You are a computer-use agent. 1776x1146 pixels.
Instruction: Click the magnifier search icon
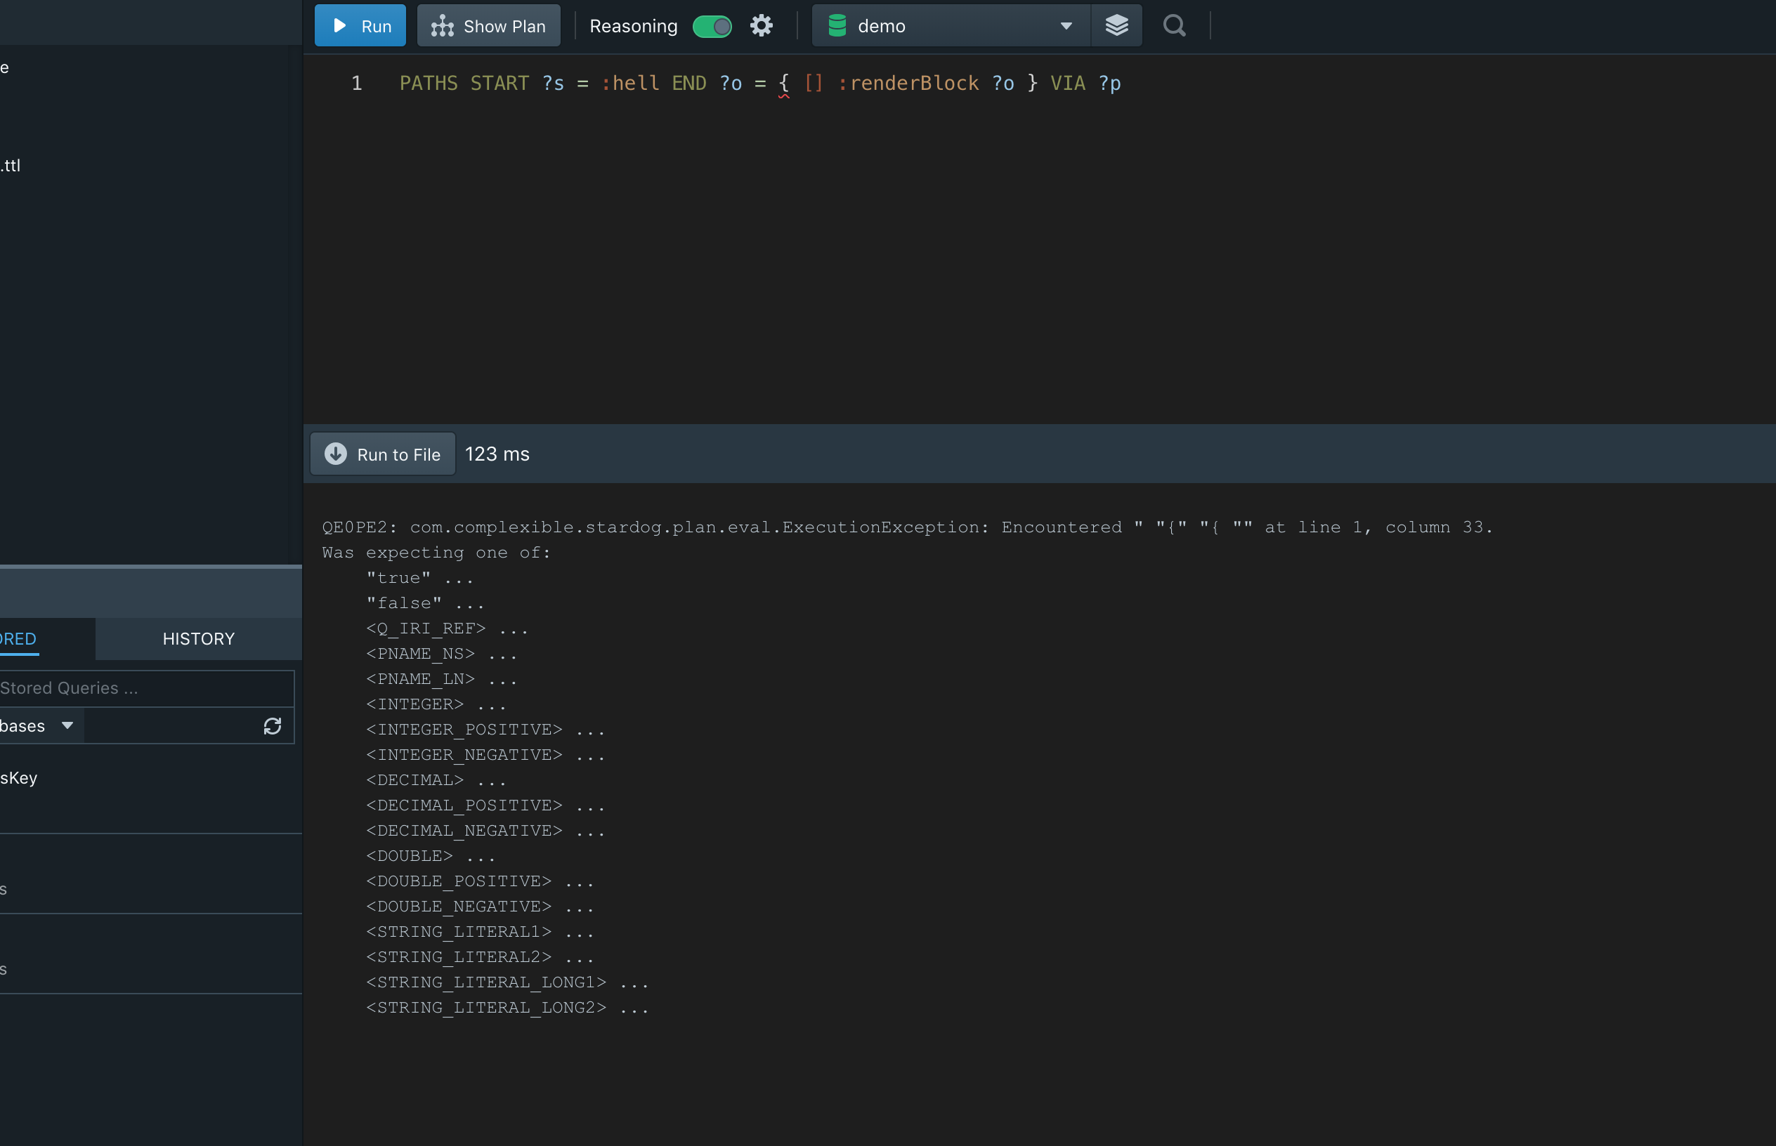(x=1174, y=26)
